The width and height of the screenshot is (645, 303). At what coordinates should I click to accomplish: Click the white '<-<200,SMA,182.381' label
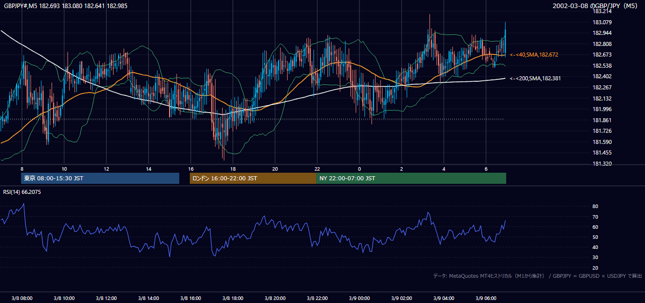[x=535, y=78]
